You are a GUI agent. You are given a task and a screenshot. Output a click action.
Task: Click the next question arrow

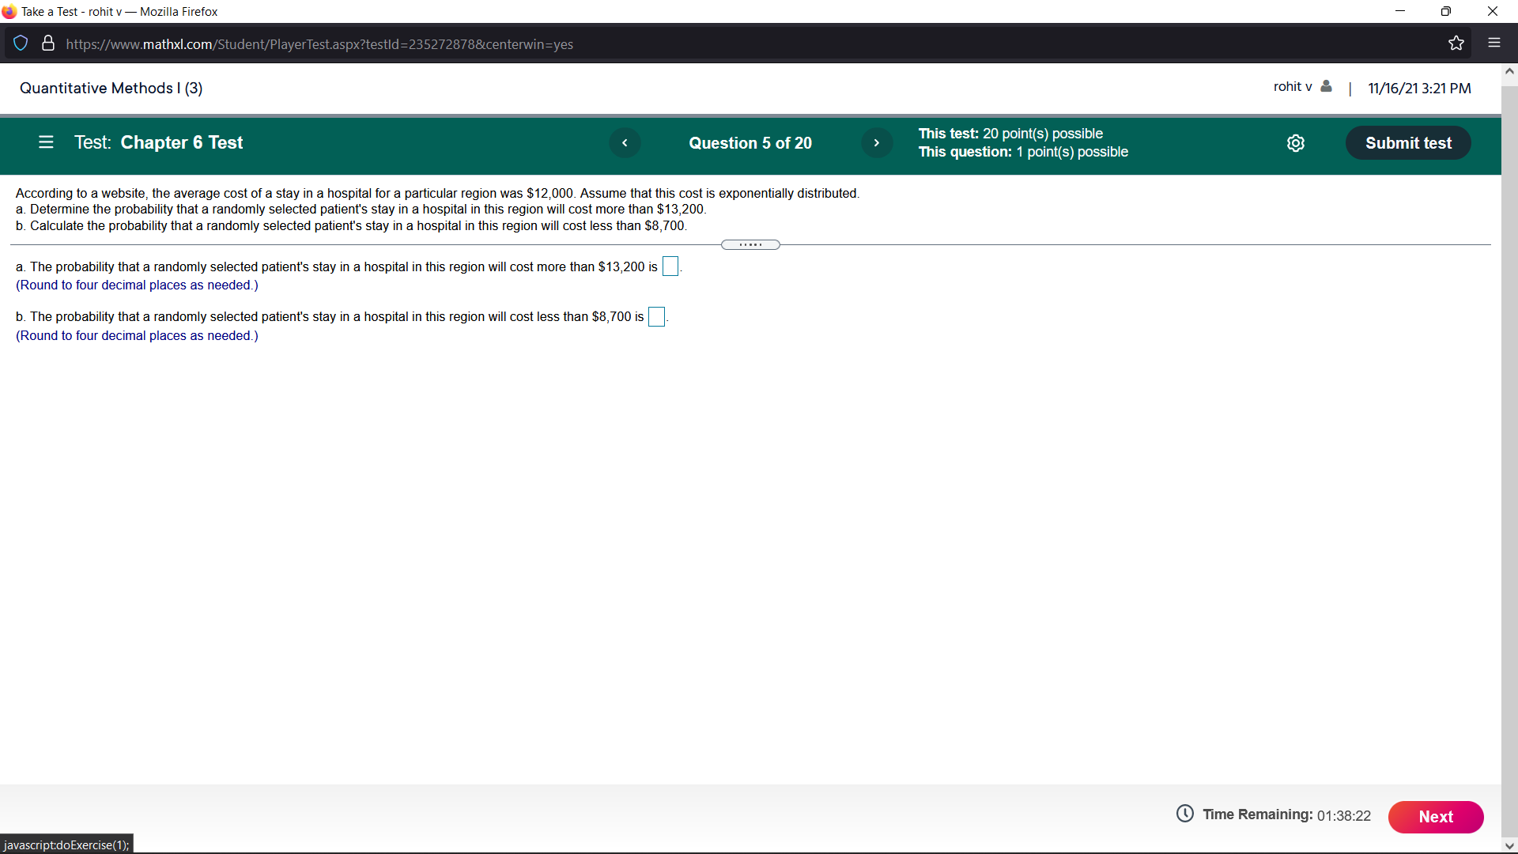[x=877, y=143]
